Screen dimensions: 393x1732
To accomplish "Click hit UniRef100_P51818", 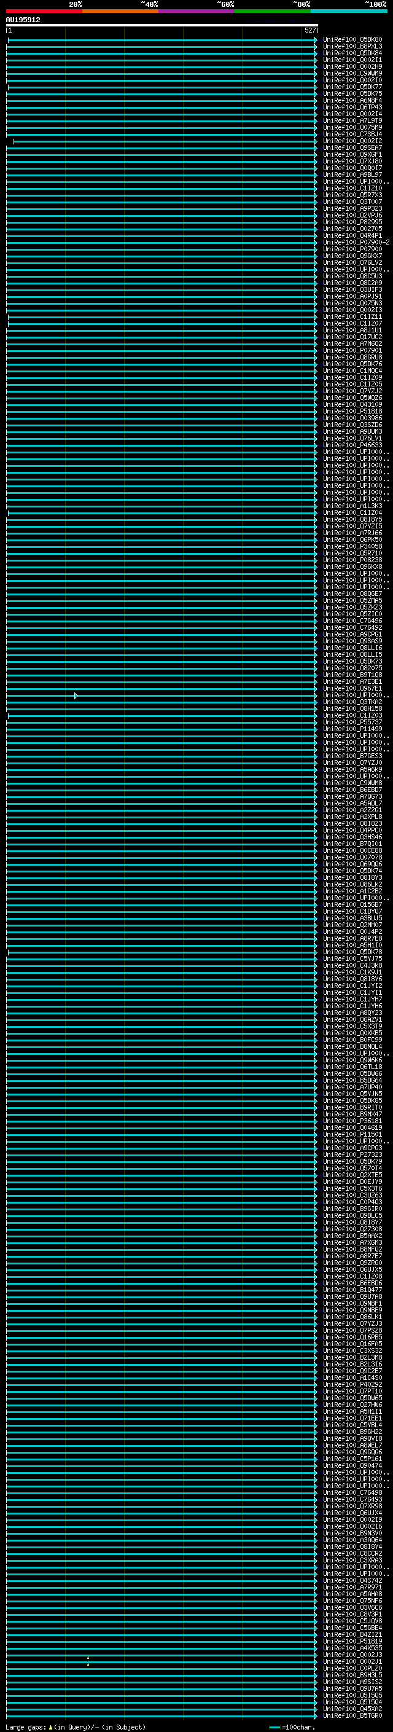I will pos(352,412).
